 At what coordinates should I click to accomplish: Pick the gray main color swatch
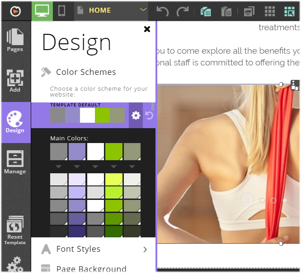pyautogui.click(x=59, y=152)
